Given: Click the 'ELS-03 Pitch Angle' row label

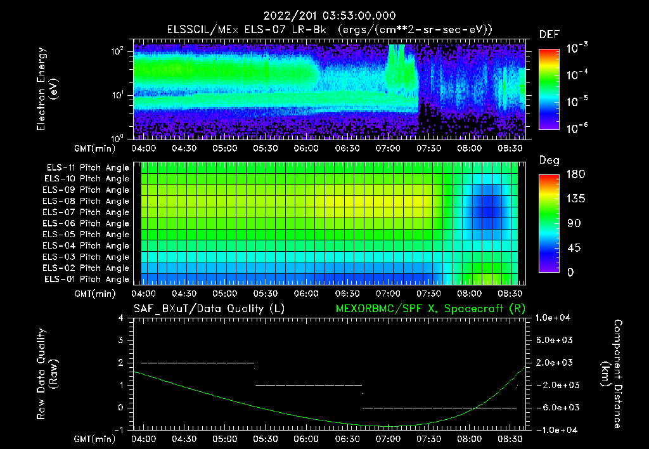Looking at the screenshot, I should [86, 257].
